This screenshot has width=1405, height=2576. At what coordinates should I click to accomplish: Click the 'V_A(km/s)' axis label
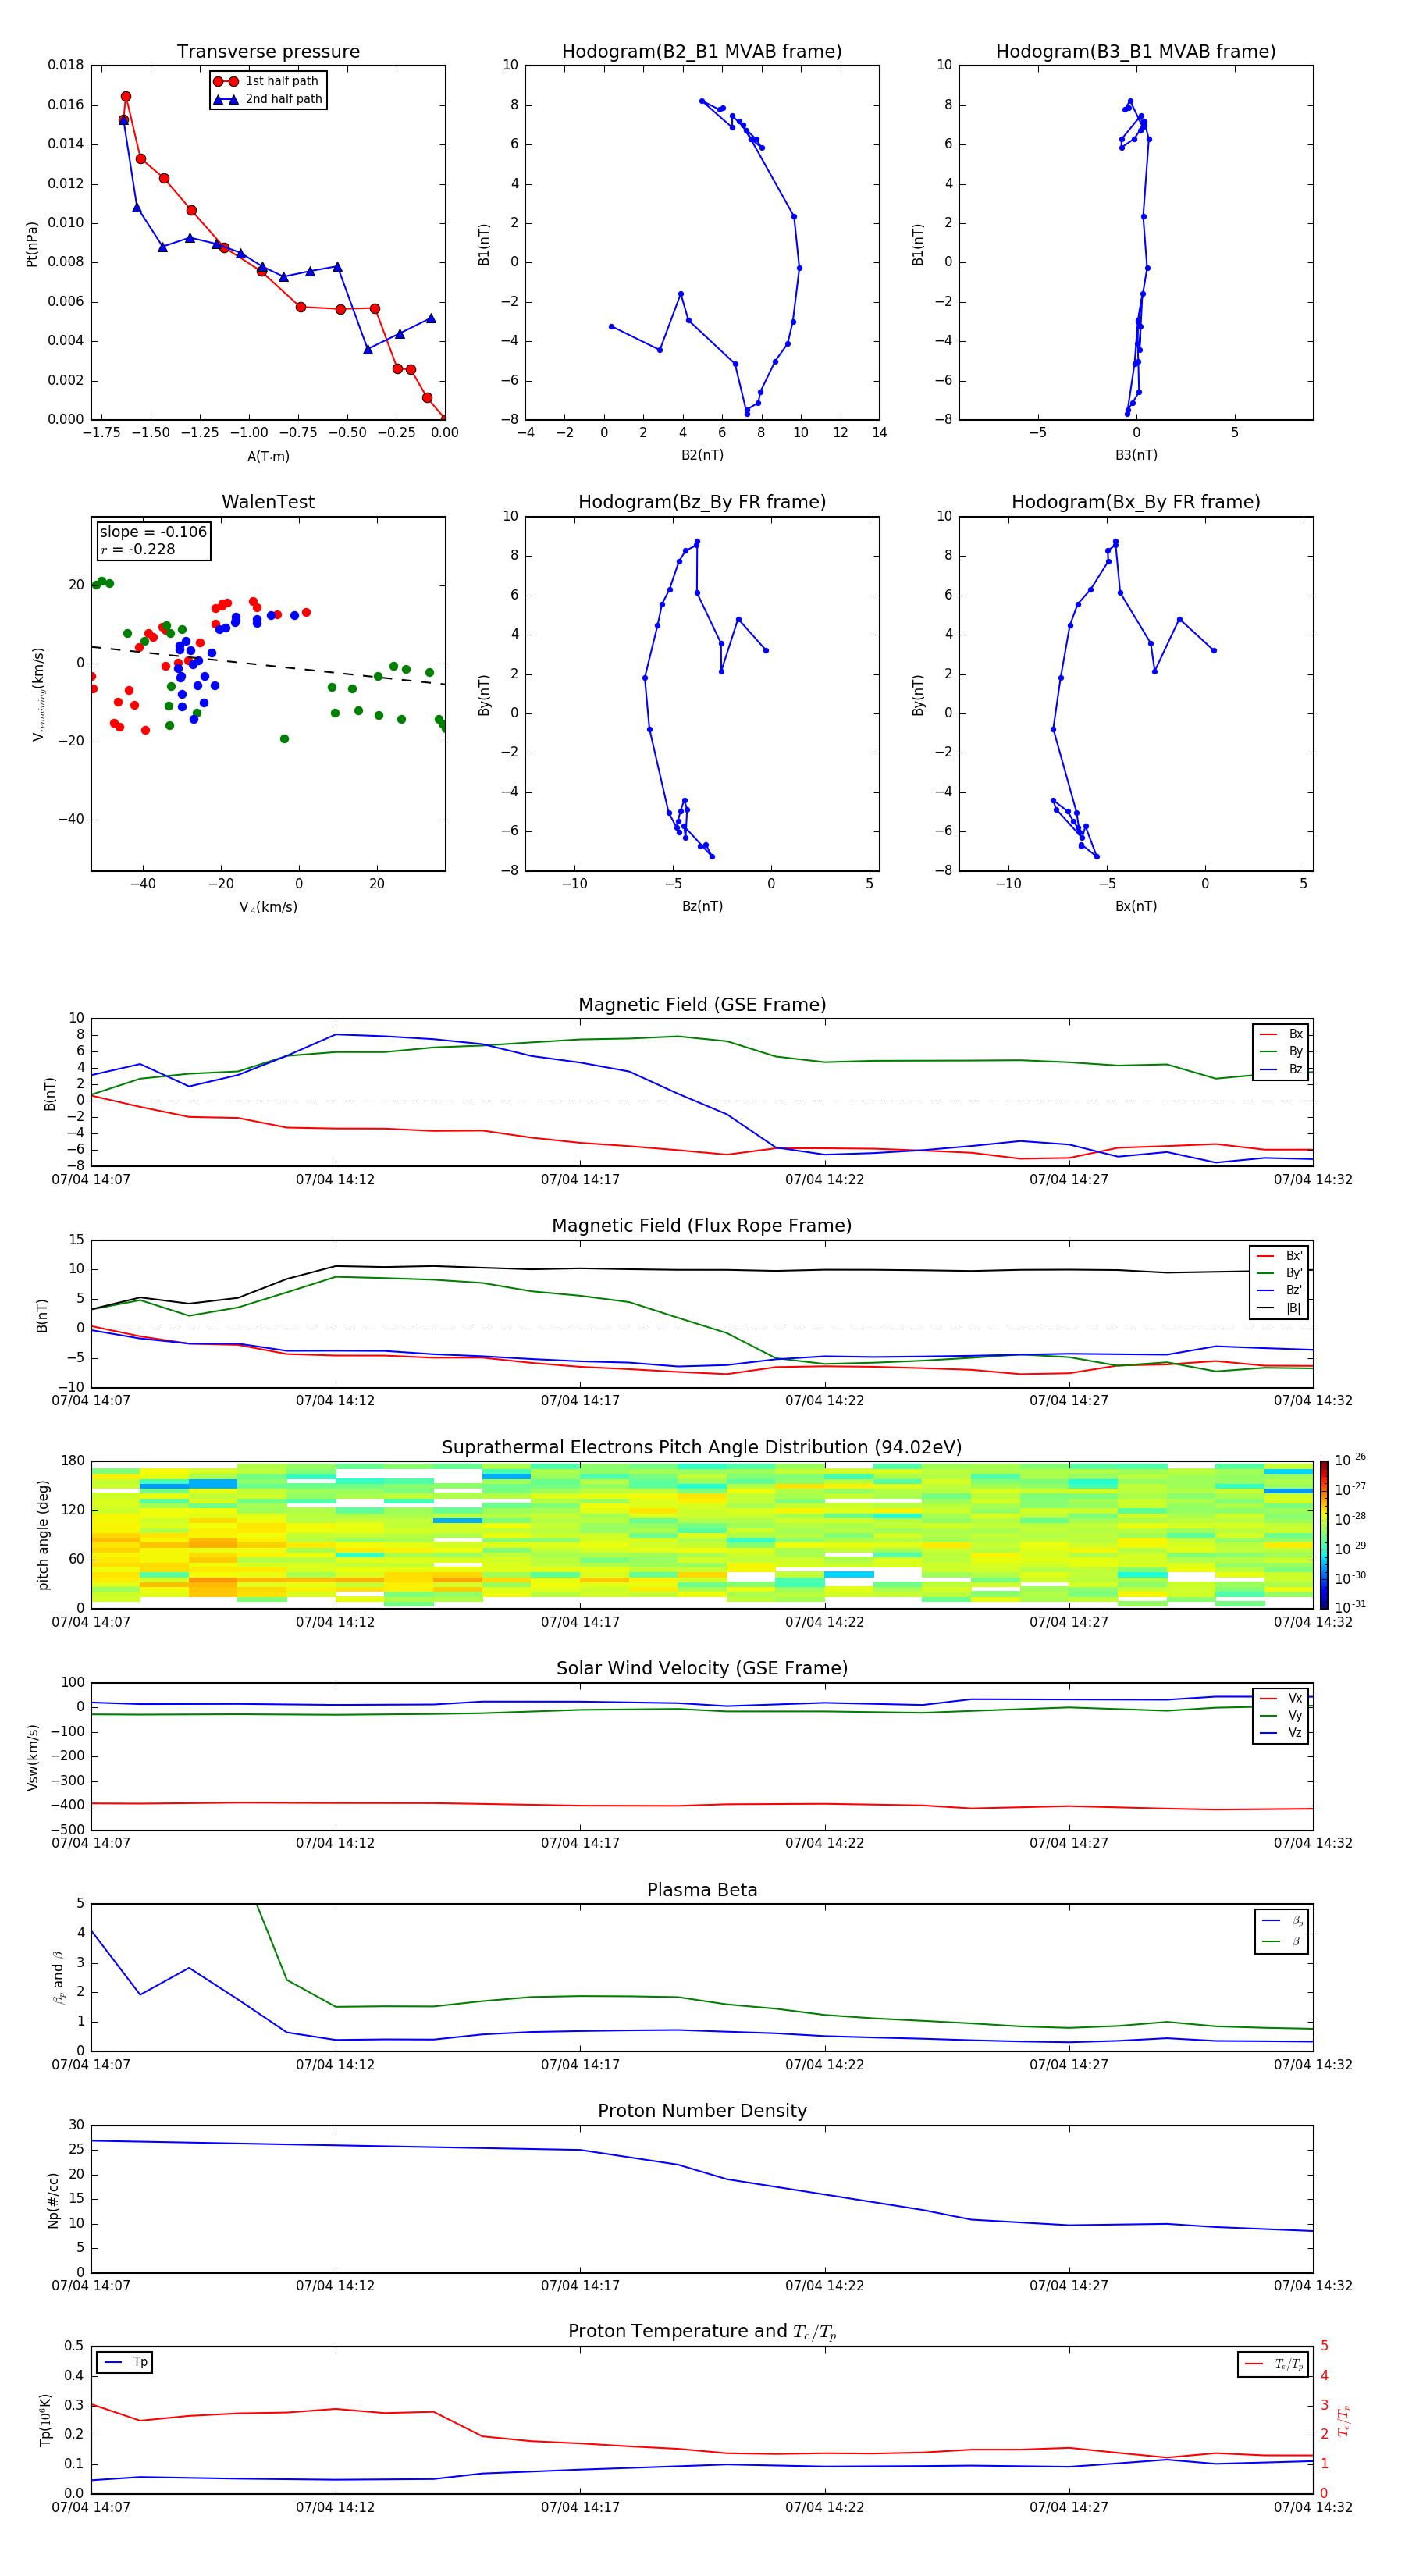point(268,907)
